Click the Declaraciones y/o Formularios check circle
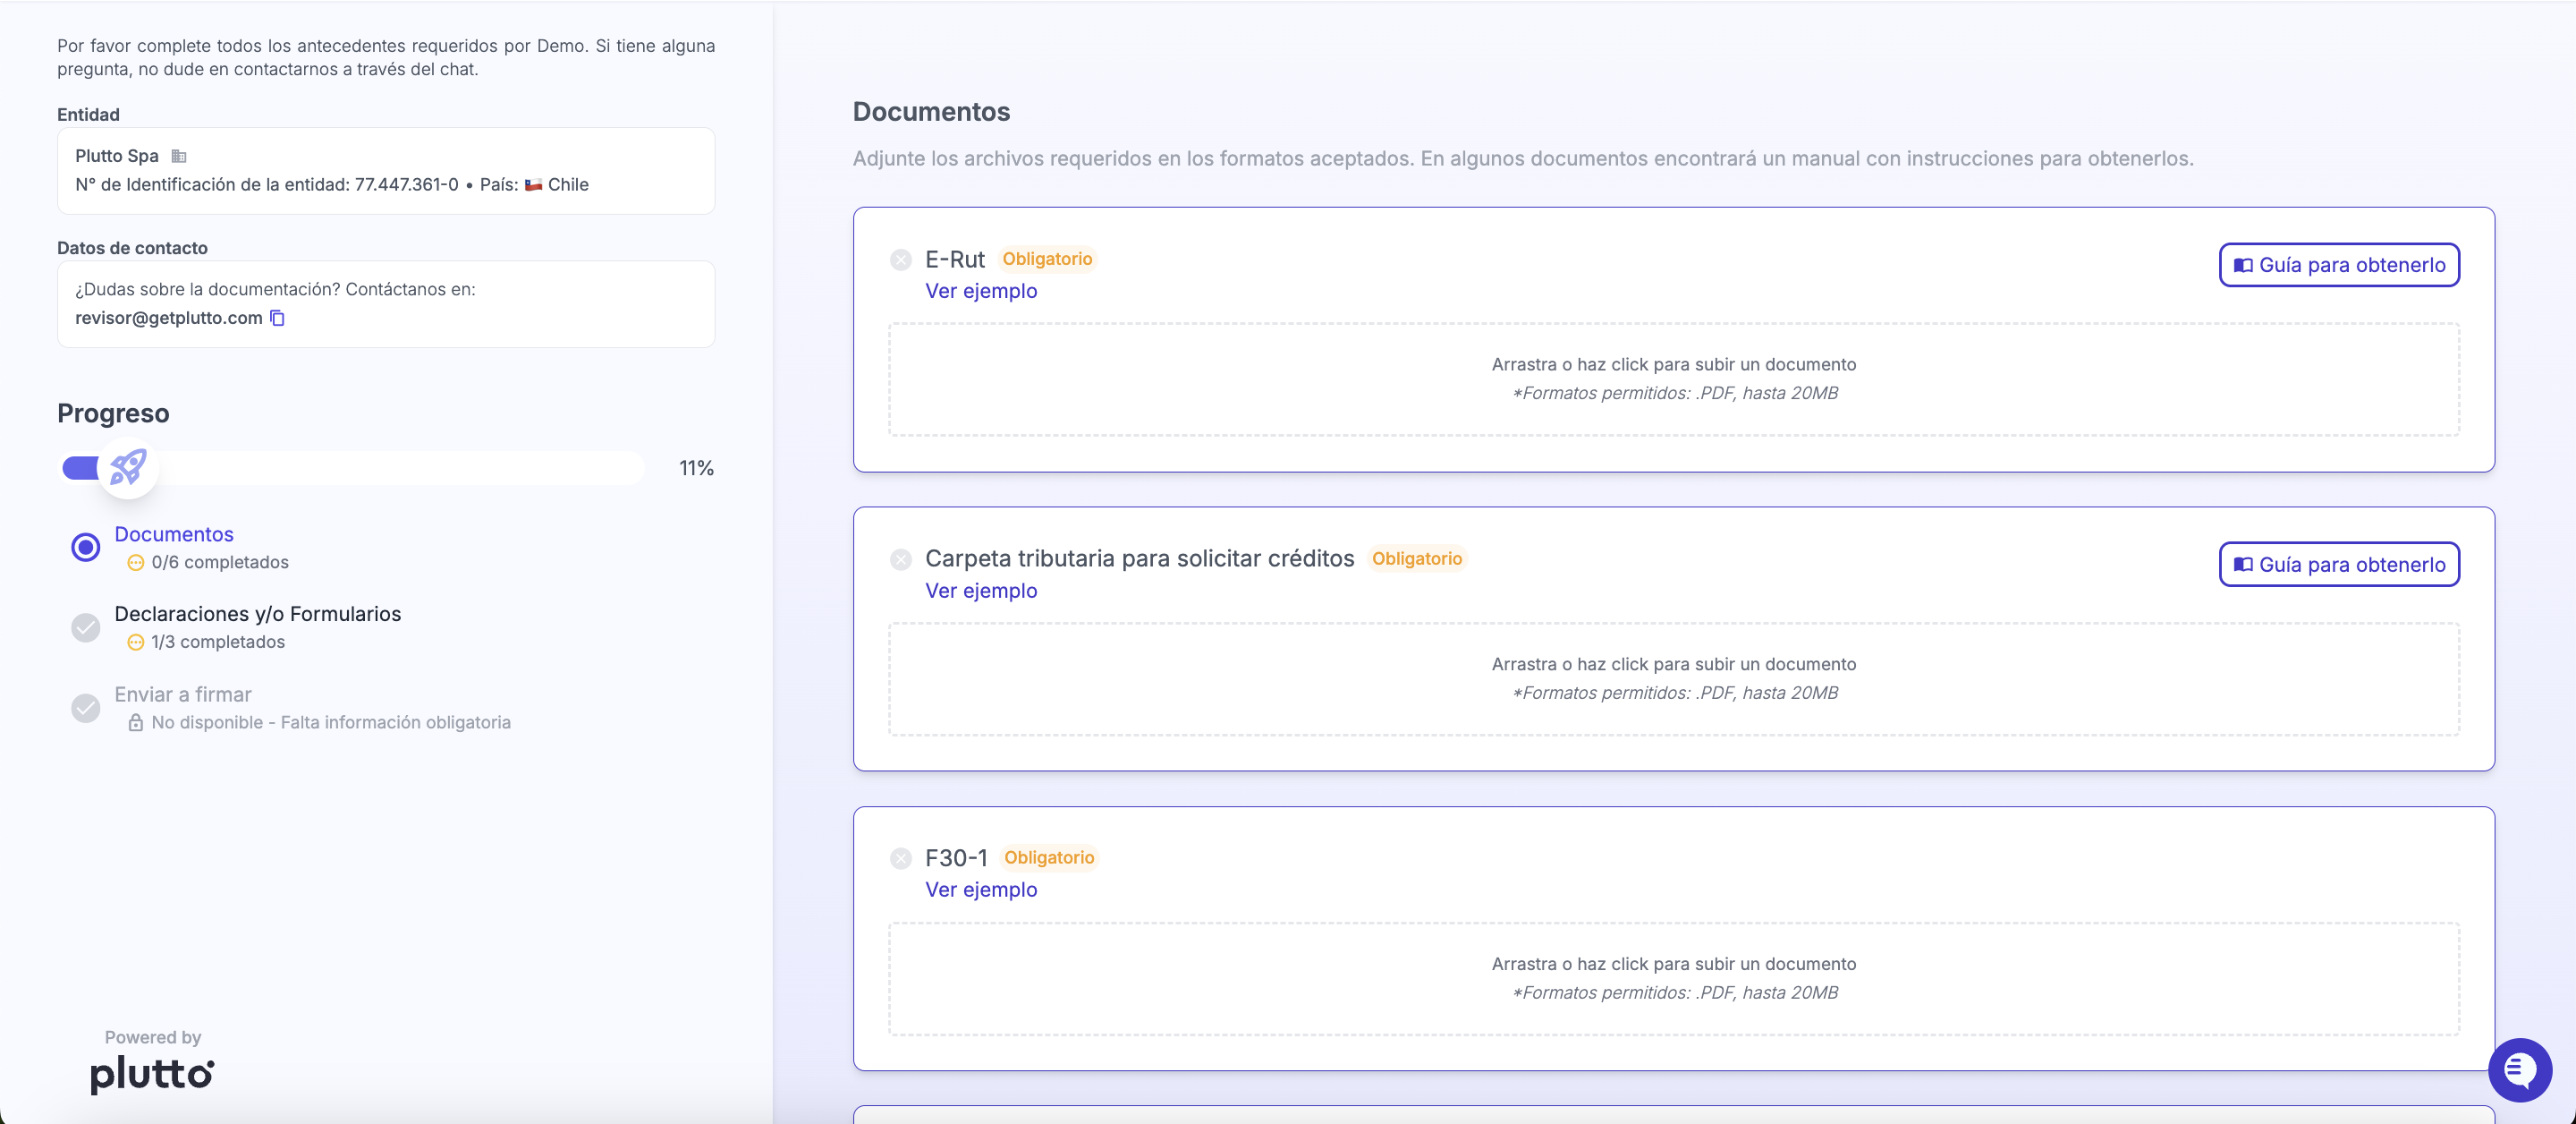Image resolution: width=2576 pixels, height=1124 pixels. tap(86, 627)
